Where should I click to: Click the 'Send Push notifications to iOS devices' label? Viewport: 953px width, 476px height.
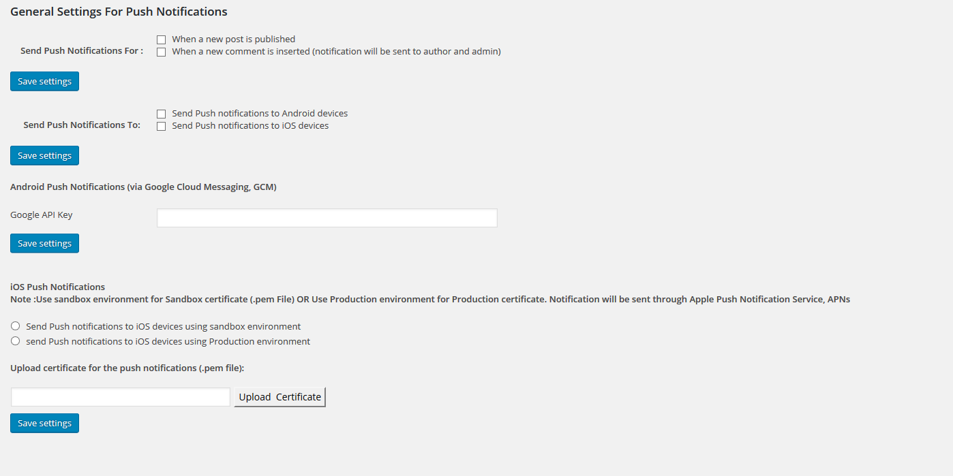click(x=250, y=126)
